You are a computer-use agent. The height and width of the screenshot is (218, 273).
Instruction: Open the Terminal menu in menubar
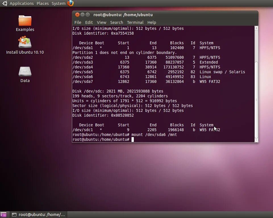[135, 22]
